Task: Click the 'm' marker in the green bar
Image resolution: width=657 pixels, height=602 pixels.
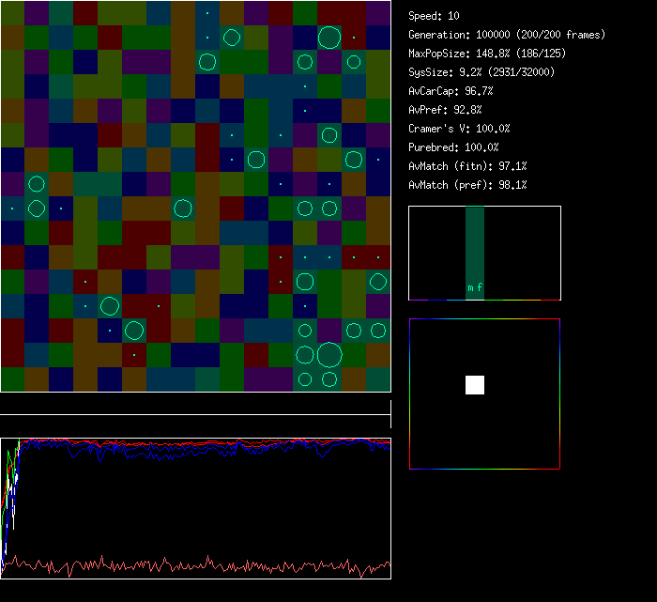Action: tap(470, 288)
